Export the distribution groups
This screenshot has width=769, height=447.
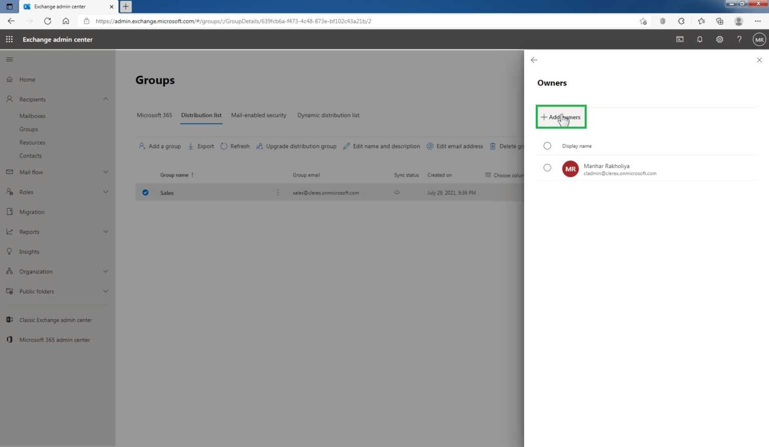201,146
